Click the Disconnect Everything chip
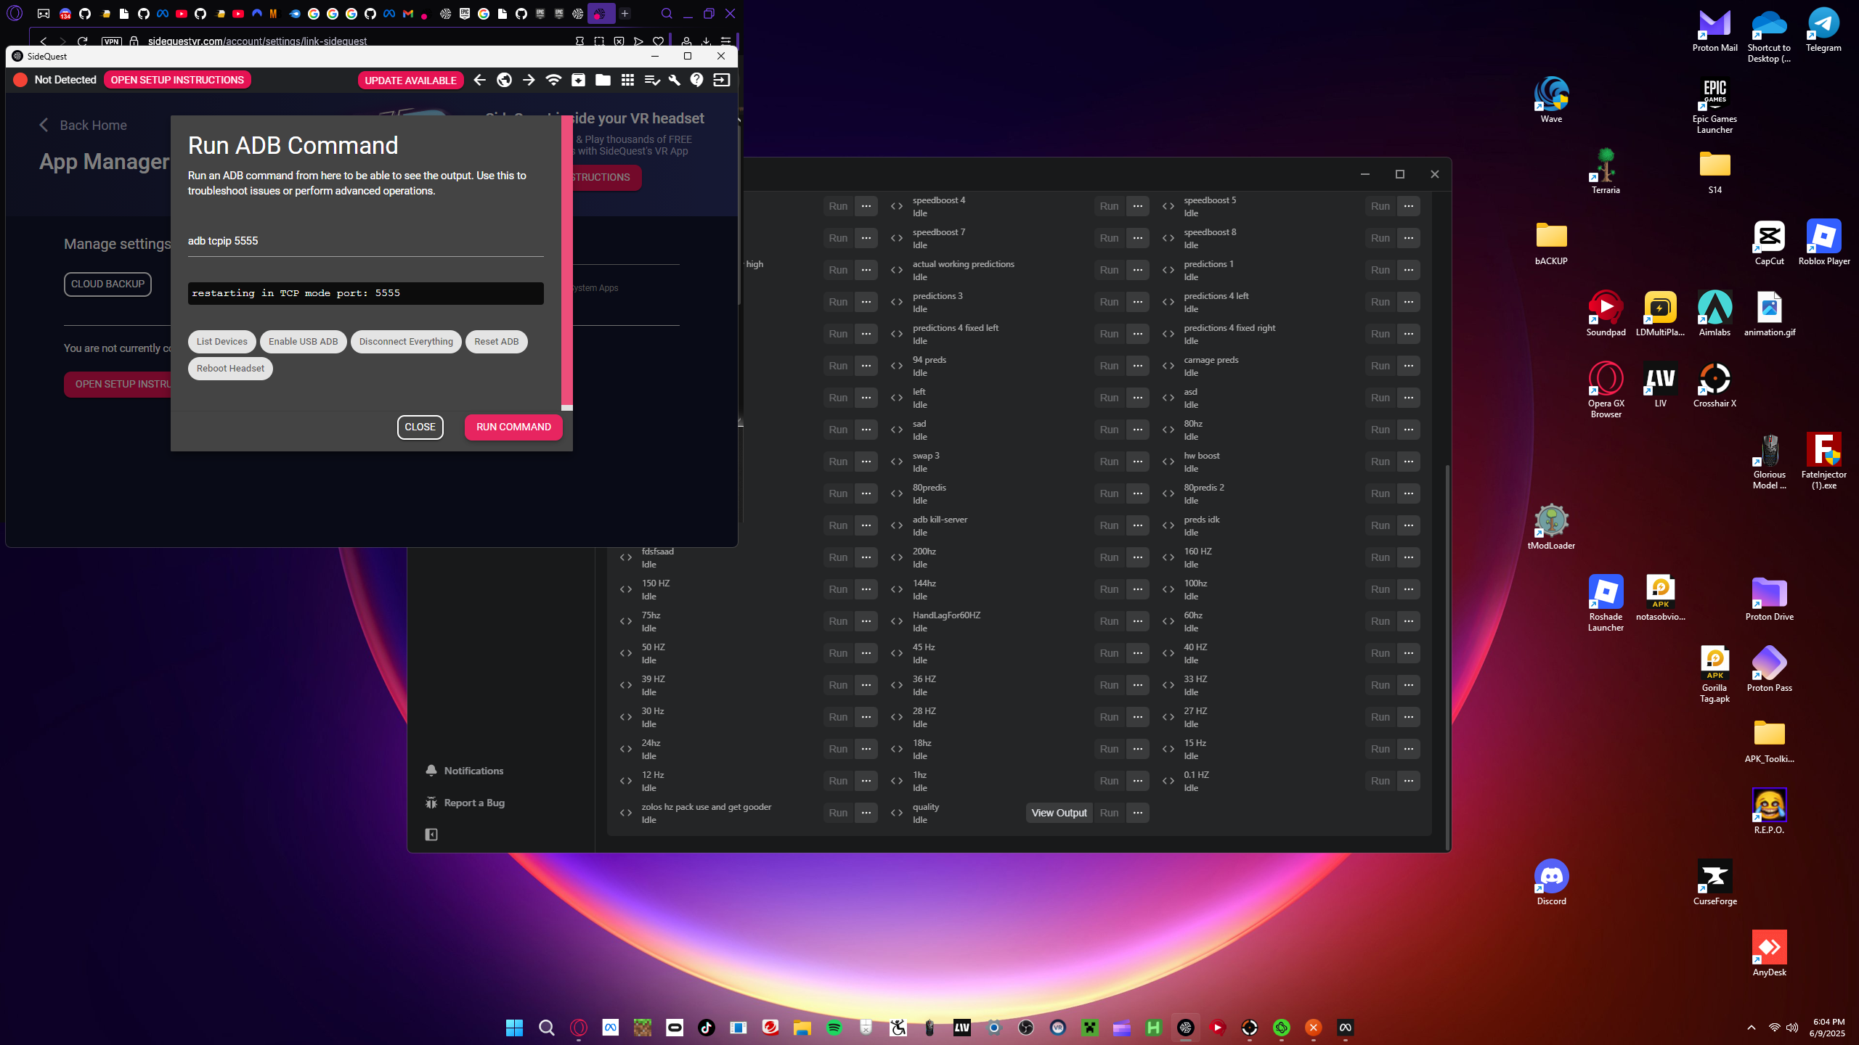1859x1045 pixels. tap(405, 342)
